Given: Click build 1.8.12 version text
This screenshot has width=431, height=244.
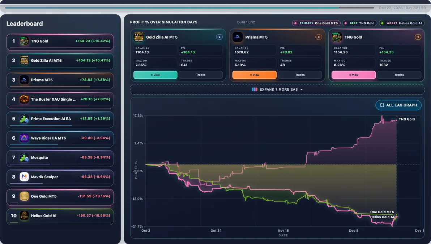Looking at the screenshot, I should click(x=246, y=22).
